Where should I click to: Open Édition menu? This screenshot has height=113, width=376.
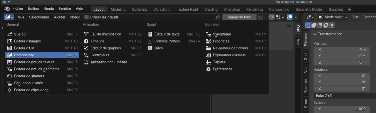click(x=33, y=9)
